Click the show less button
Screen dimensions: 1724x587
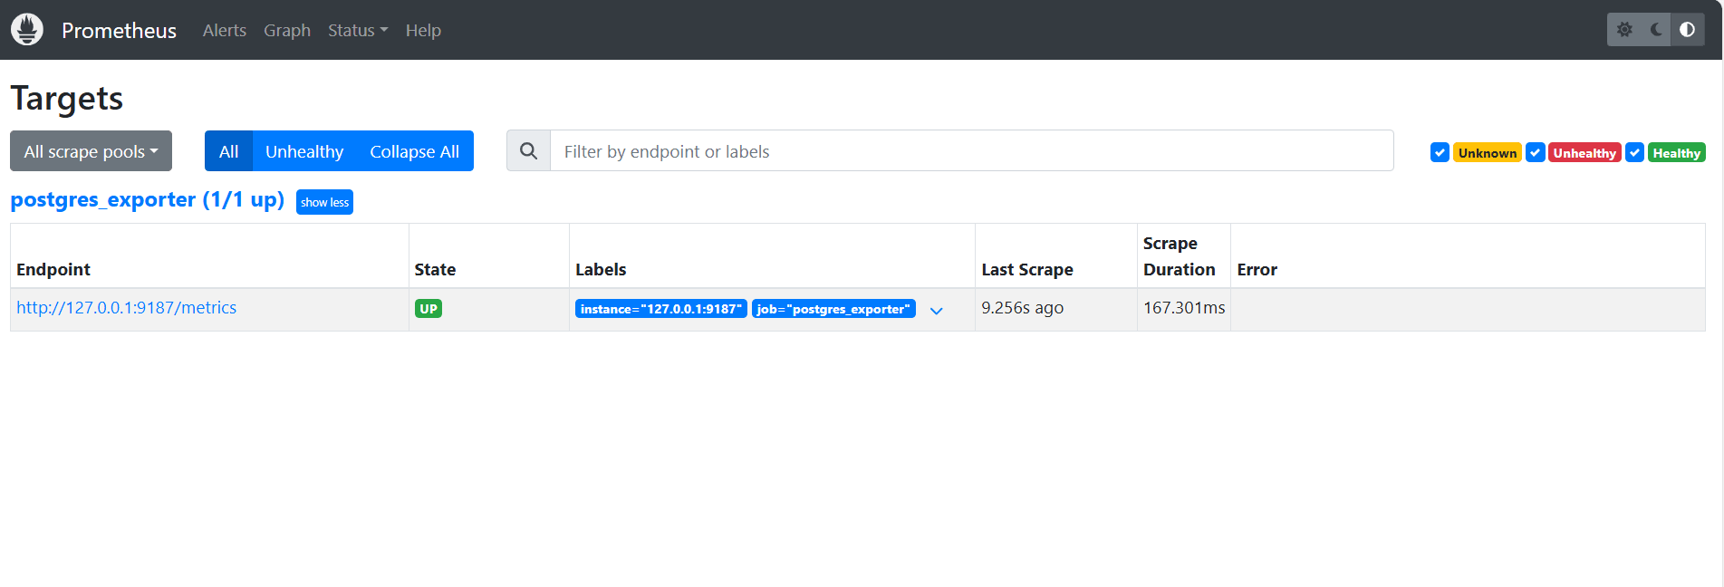(324, 202)
